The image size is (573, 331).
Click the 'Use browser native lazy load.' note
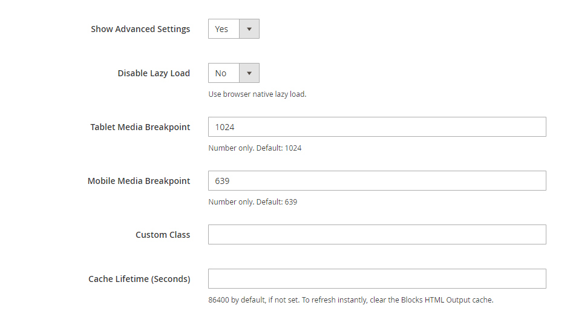click(x=257, y=94)
